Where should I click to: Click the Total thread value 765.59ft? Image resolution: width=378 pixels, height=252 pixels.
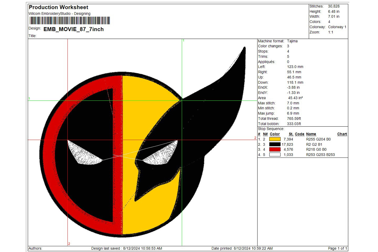point(294,118)
